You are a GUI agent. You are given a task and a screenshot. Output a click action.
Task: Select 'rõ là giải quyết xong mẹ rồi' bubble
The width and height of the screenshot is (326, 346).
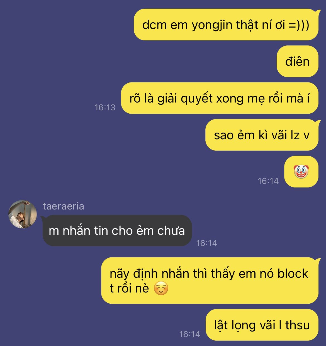pyautogui.click(x=220, y=98)
